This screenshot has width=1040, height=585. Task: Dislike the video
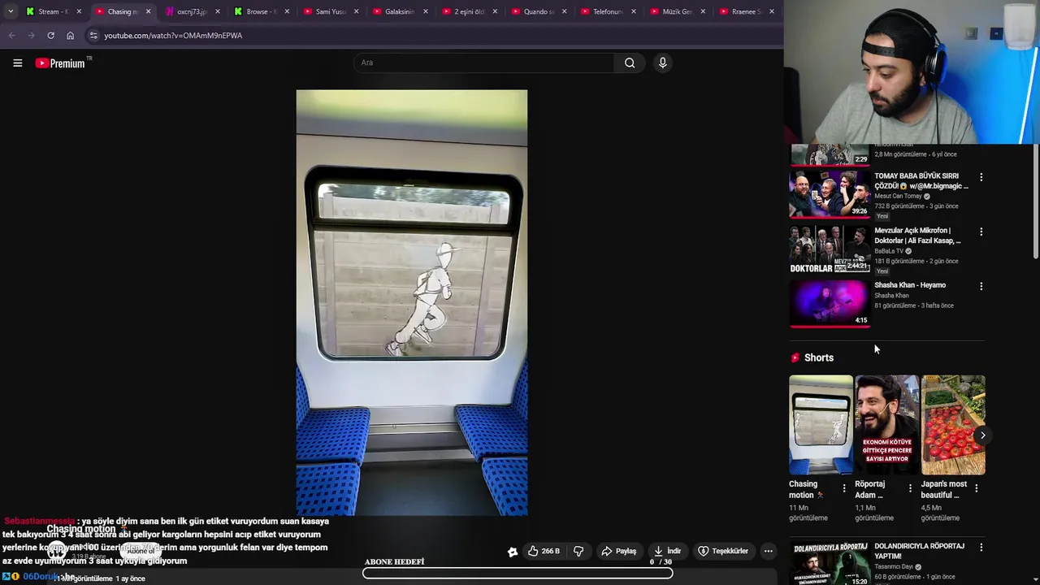click(578, 551)
